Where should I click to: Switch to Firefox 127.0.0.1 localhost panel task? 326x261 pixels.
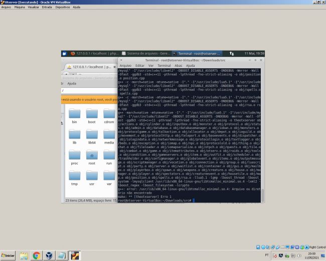[94, 54]
